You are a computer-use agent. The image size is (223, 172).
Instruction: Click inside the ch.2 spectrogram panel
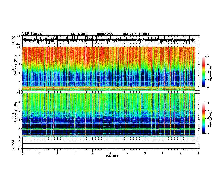coord(109,115)
